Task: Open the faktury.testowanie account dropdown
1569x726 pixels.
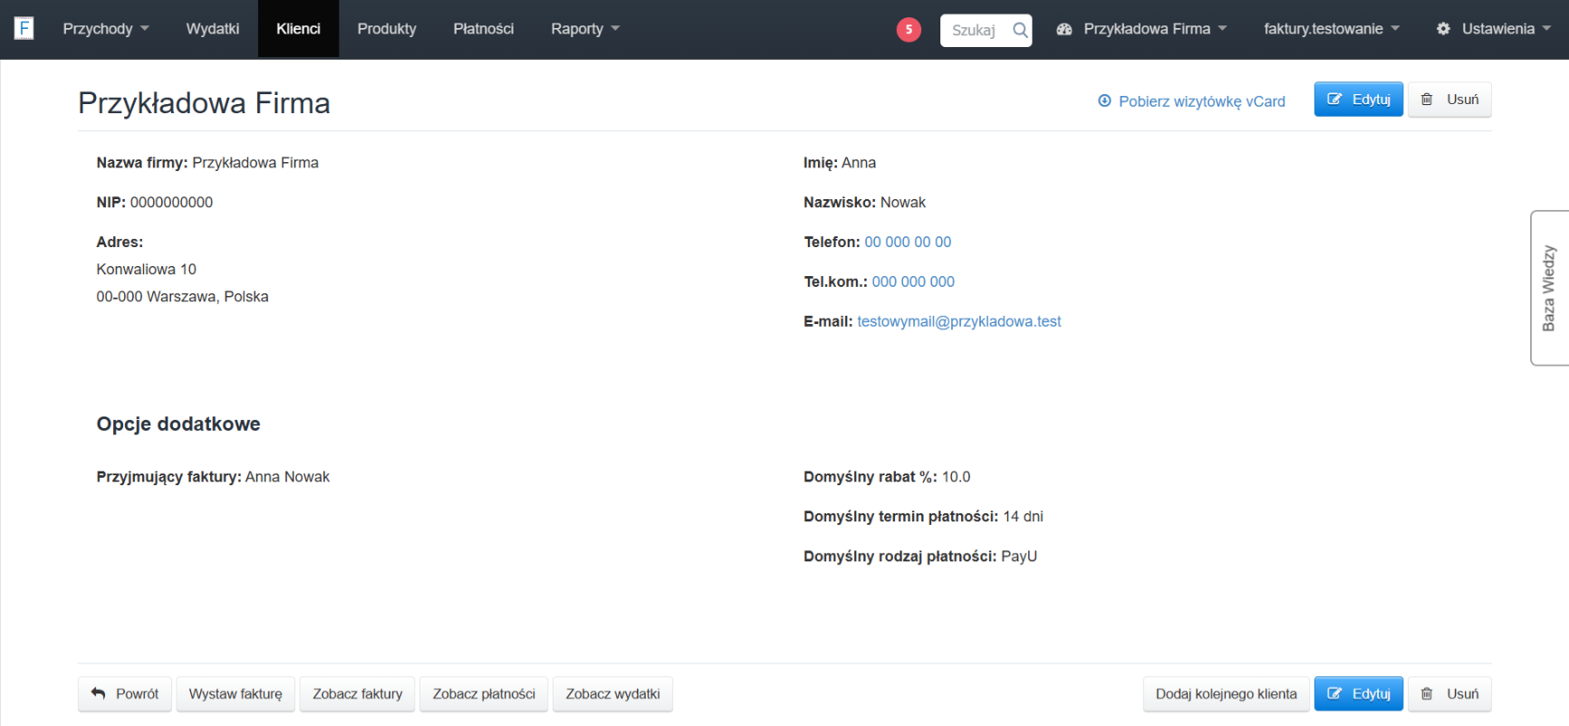Action: 1331,29
